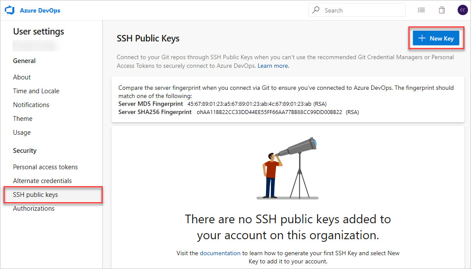Click the search magnifier icon

click(x=316, y=9)
